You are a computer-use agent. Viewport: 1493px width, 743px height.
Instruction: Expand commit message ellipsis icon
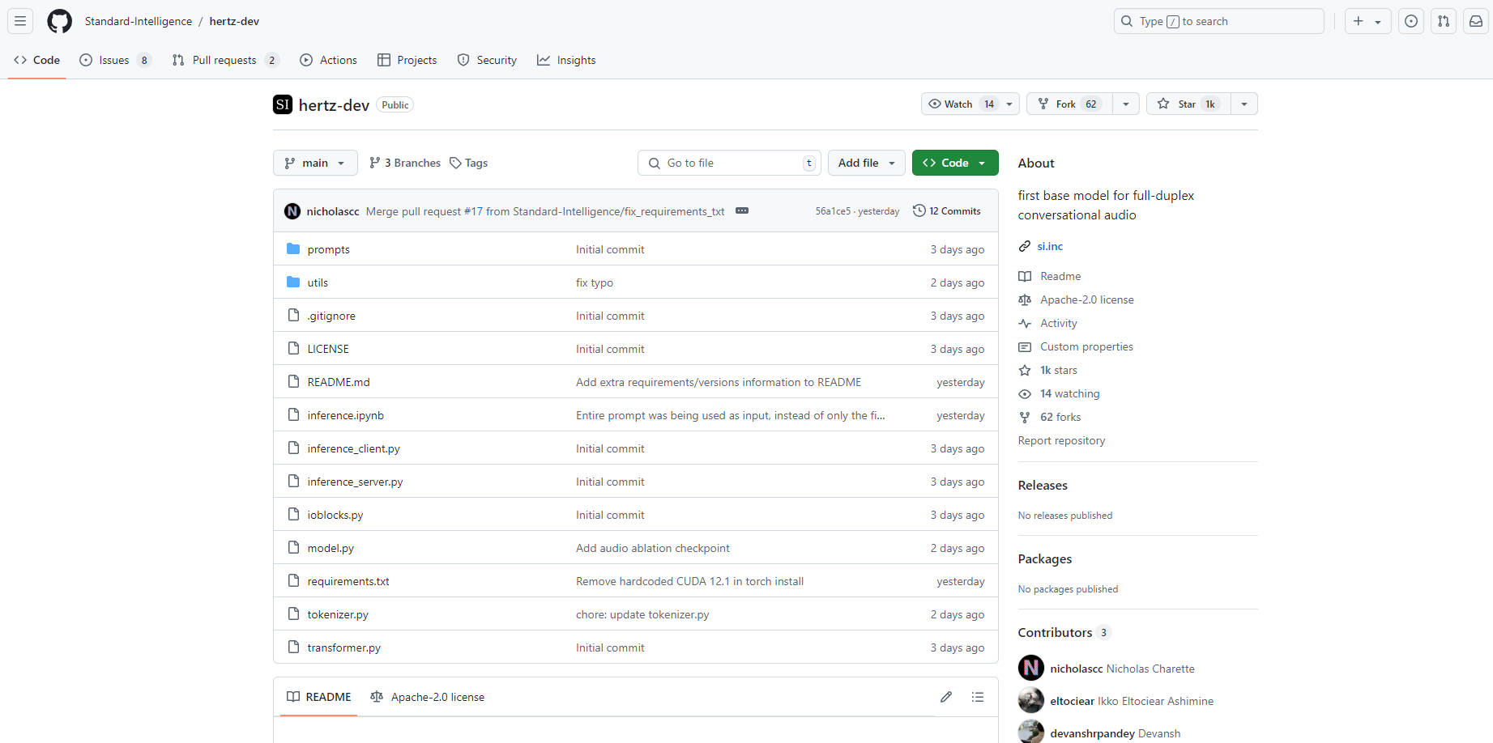(x=741, y=210)
